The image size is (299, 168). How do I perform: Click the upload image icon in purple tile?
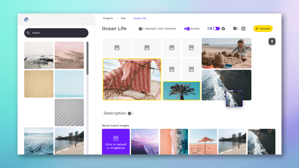116,138
